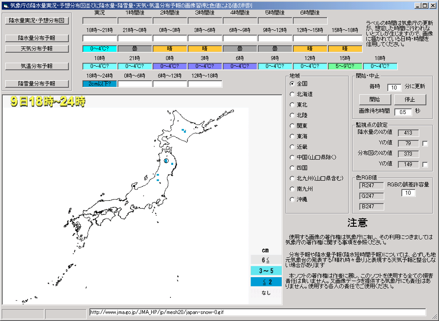The image size is (439, 321).
Task: Click the 3～5 cm legend swatch
Action: pos(266,271)
